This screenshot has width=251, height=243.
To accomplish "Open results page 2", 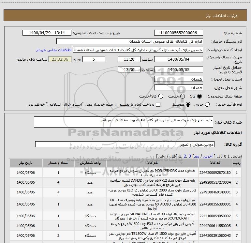I will 185,156.
